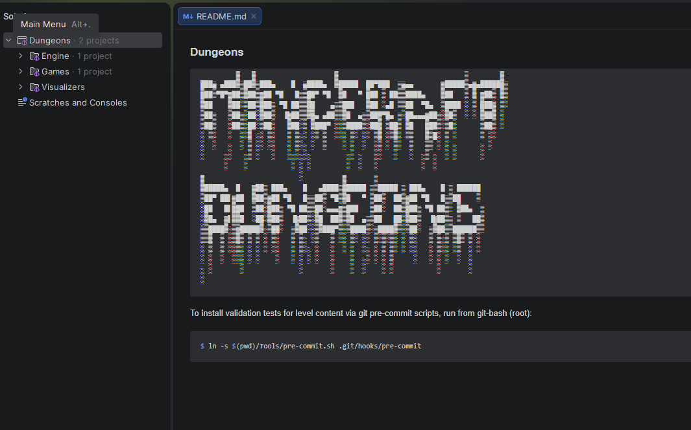Click the Dungeons heading in README
The height and width of the screenshot is (430, 691).
217,52
